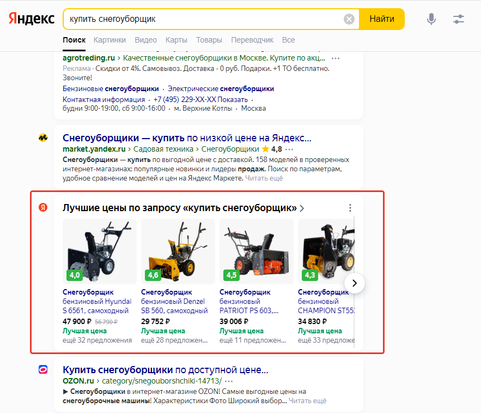Open the agrotreding.ru domain link
This screenshot has height=413, width=481.
pos(89,58)
